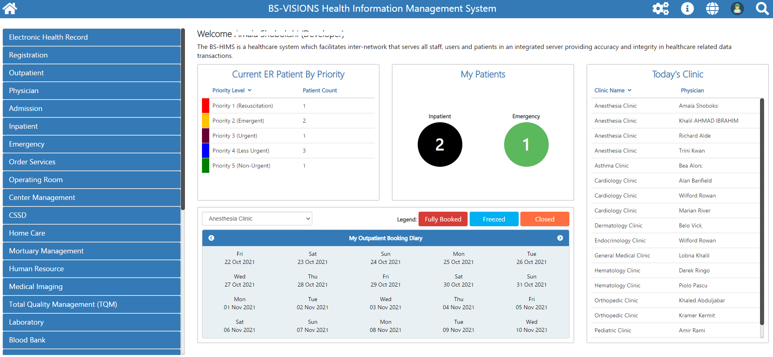Image resolution: width=773 pixels, height=357 pixels.
Task: Click the maroon Priority 3 color swatch
Action: [206, 136]
